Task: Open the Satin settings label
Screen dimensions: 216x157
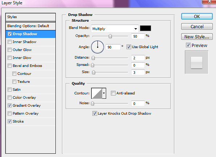Action: pyautogui.click(x=17, y=90)
